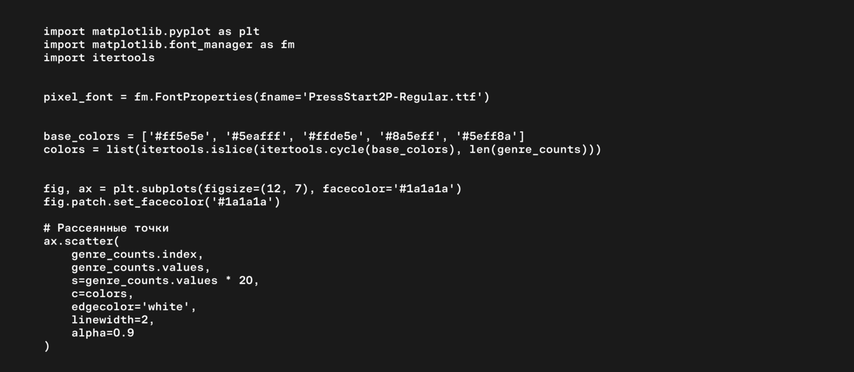This screenshot has width=854, height=372.
Task: Click the 'import matplotlib.font_manager as fm' line
Action: pyautogui.click(x=168, y=44)
